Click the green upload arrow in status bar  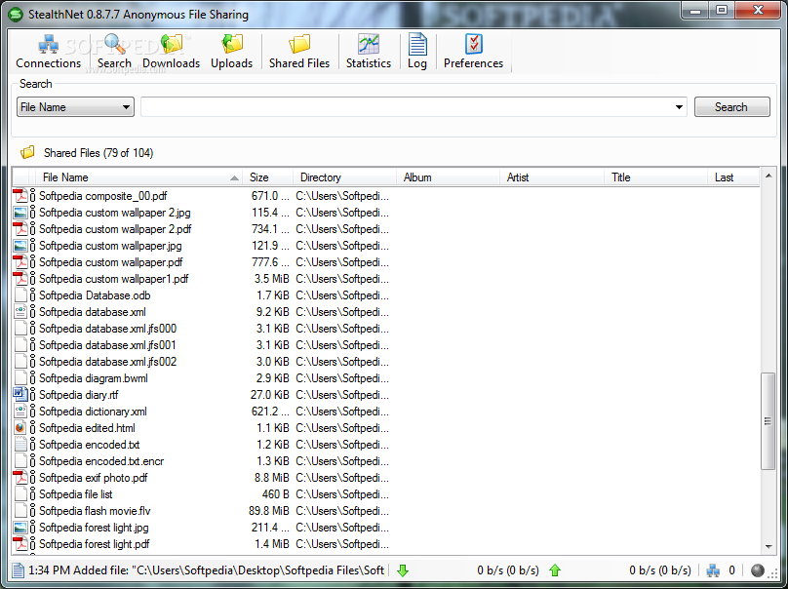click(555, 570)
